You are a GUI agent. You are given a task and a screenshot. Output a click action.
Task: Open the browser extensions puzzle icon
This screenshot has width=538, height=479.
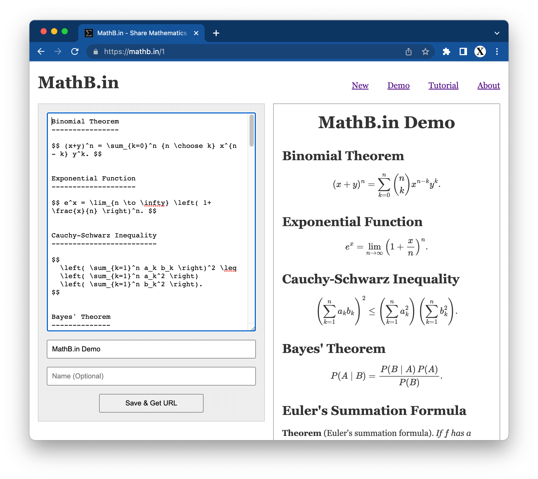point(446,51)
